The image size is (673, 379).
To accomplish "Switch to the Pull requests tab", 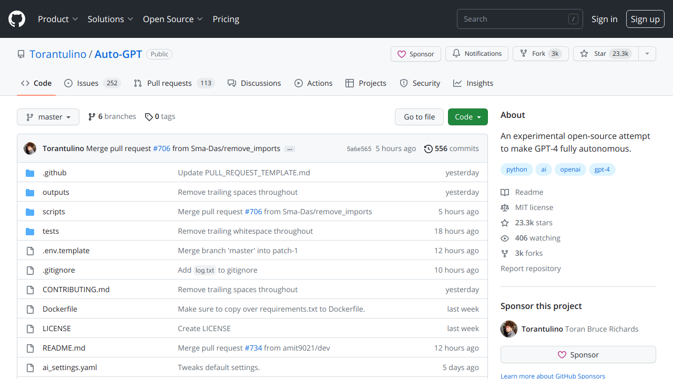I will (174, 83).
